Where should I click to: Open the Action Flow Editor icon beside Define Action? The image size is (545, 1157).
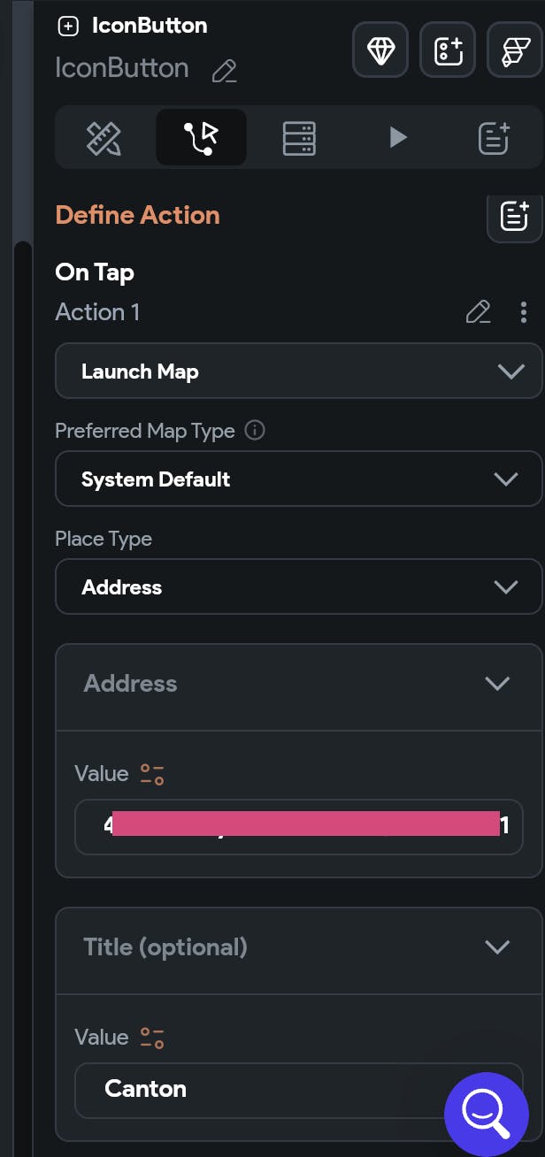coord(515,217)
